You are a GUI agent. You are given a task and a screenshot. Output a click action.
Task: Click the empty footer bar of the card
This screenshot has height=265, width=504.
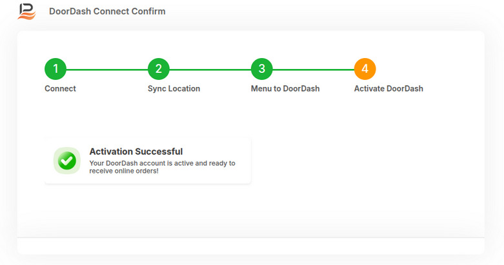[251, 246]
